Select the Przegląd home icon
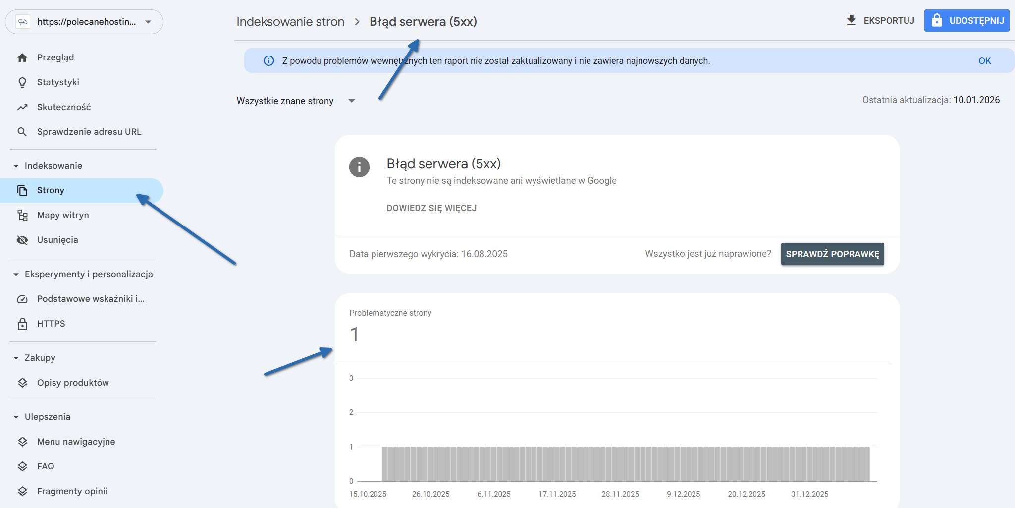 tap(22, 57)
